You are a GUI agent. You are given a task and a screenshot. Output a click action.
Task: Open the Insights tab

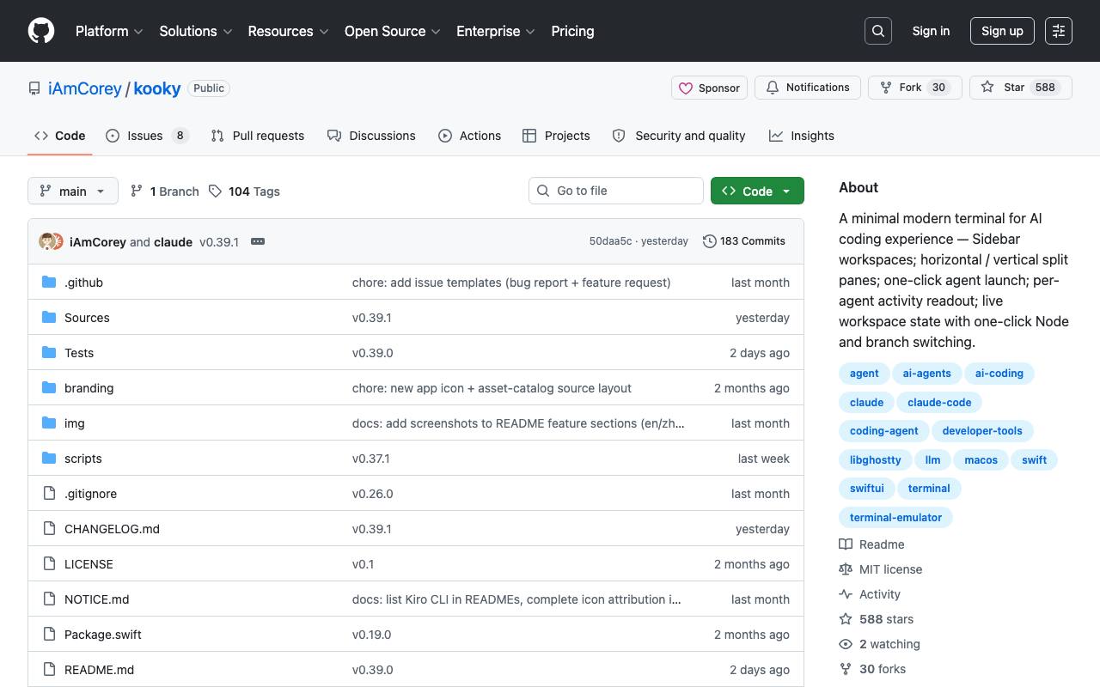click(802, 136)
